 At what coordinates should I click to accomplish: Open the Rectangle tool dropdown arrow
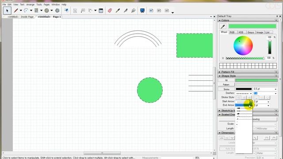click(x=41, y=11)
